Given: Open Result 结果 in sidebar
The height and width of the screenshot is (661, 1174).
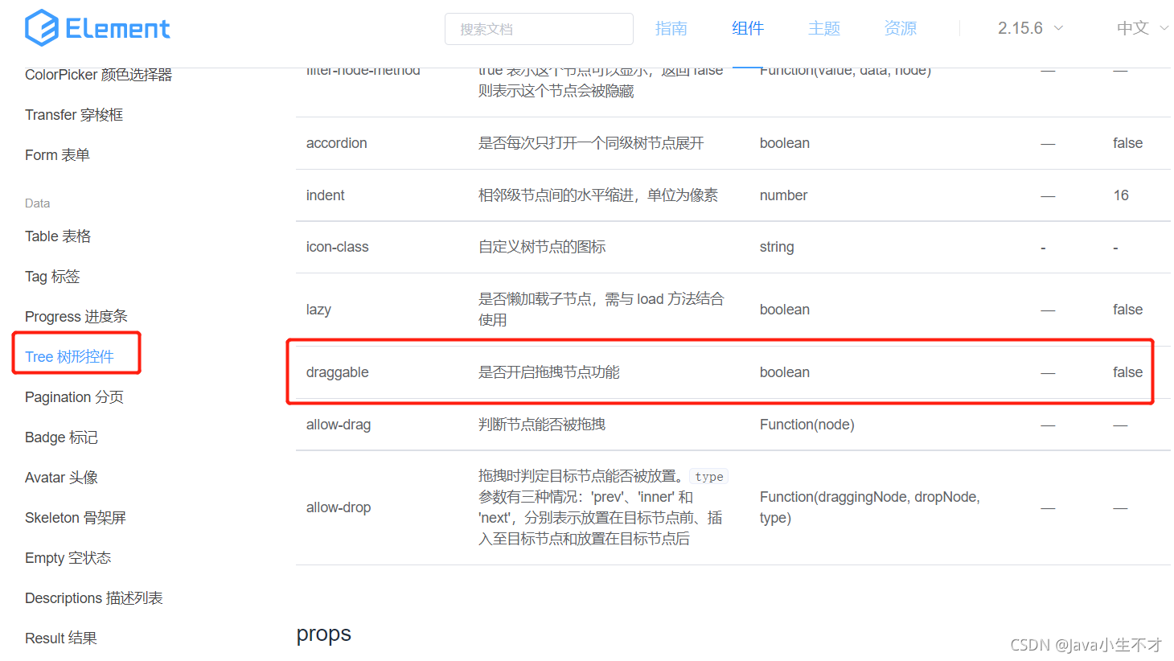Looking at the screenshot, I should coord(61,638).
